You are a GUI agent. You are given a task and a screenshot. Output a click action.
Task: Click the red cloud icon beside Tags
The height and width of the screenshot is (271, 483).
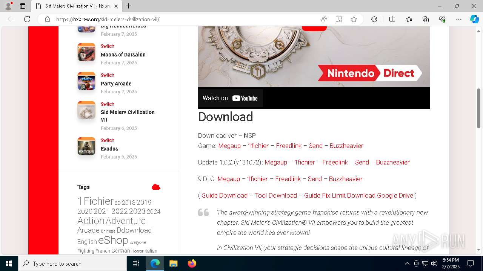pos(156,187)
